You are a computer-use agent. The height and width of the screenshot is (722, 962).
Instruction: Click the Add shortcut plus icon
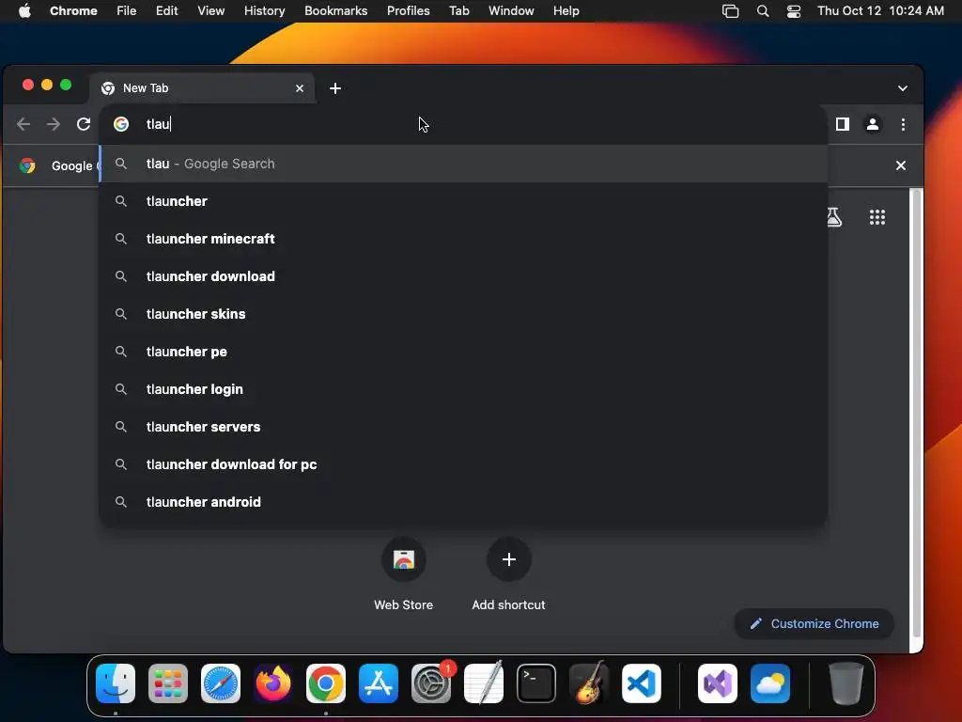[x=508, y=559]
